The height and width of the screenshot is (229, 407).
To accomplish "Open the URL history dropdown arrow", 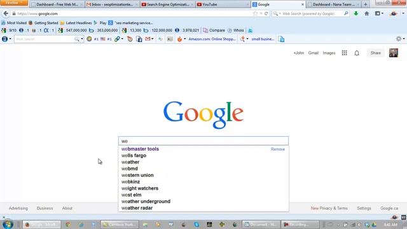I will pos(261,13).
